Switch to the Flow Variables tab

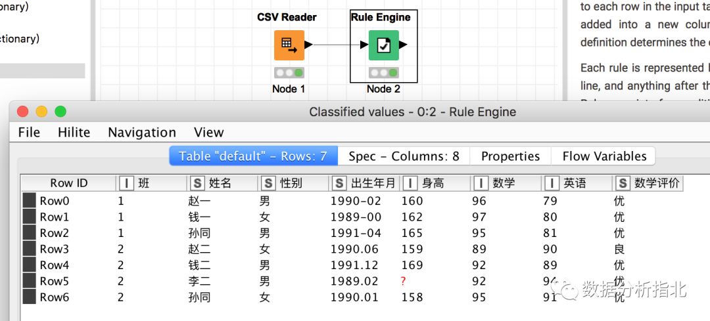604,156
